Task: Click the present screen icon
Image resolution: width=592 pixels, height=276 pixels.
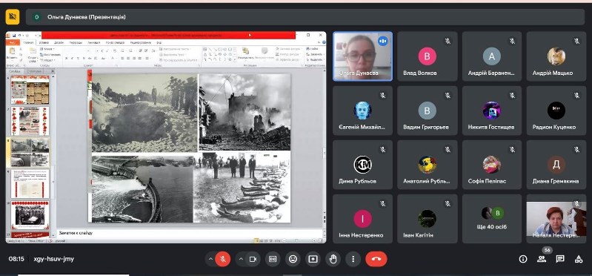Action: click(x=313, y=259)
